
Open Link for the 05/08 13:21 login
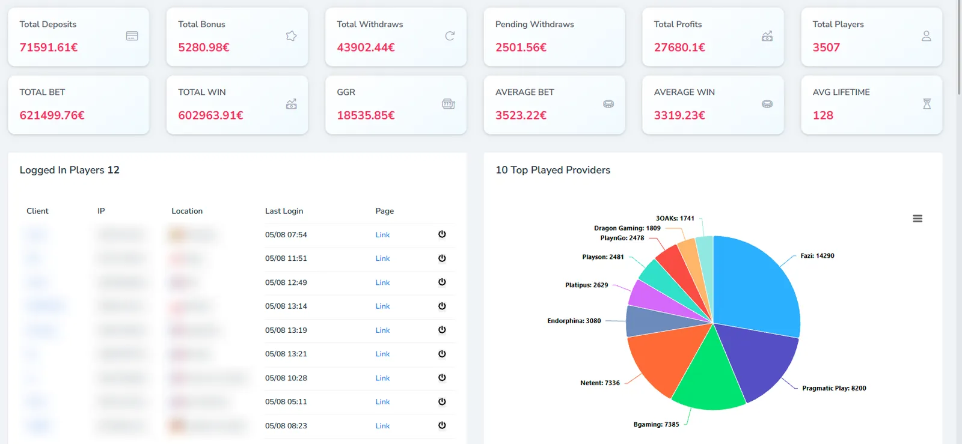point(382,354)
